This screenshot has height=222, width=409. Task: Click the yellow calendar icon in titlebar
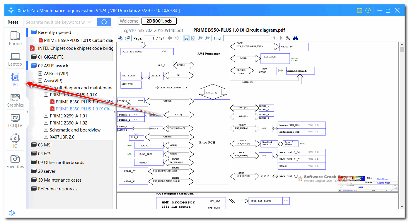[359, 10]
